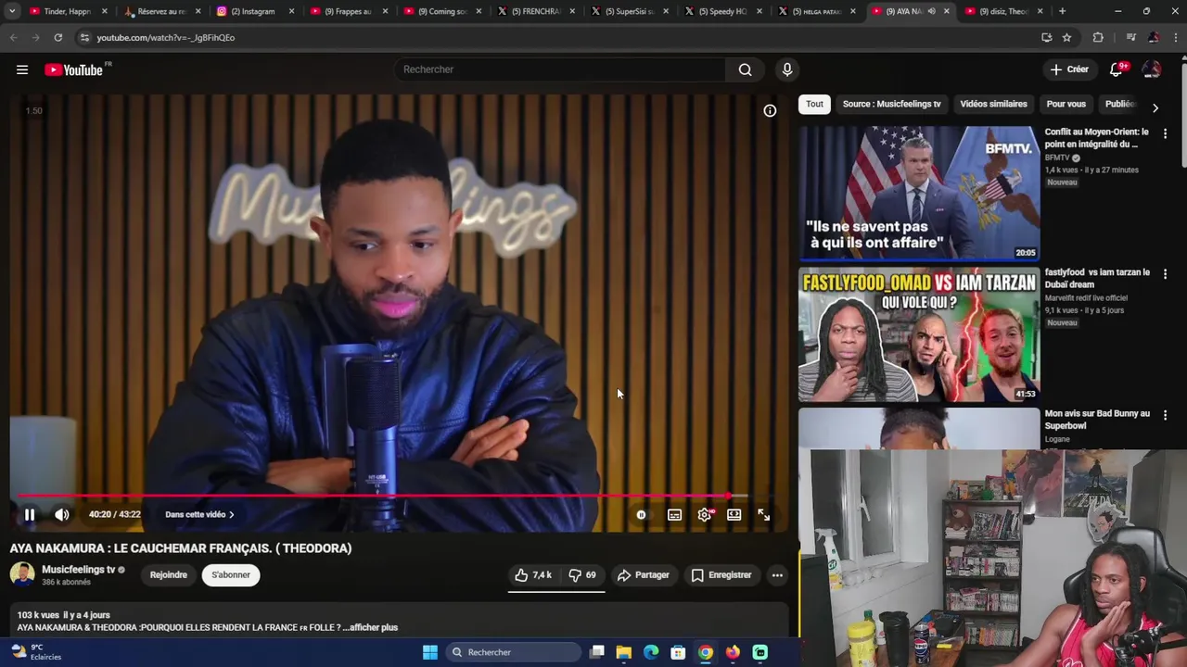
Task: Toggle subtitles in the player
Action: click(x=674, y=514)
